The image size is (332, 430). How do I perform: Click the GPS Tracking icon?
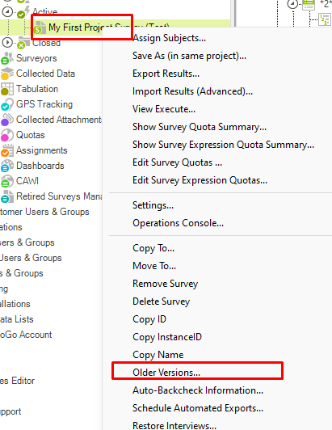(x=7, y=104)
